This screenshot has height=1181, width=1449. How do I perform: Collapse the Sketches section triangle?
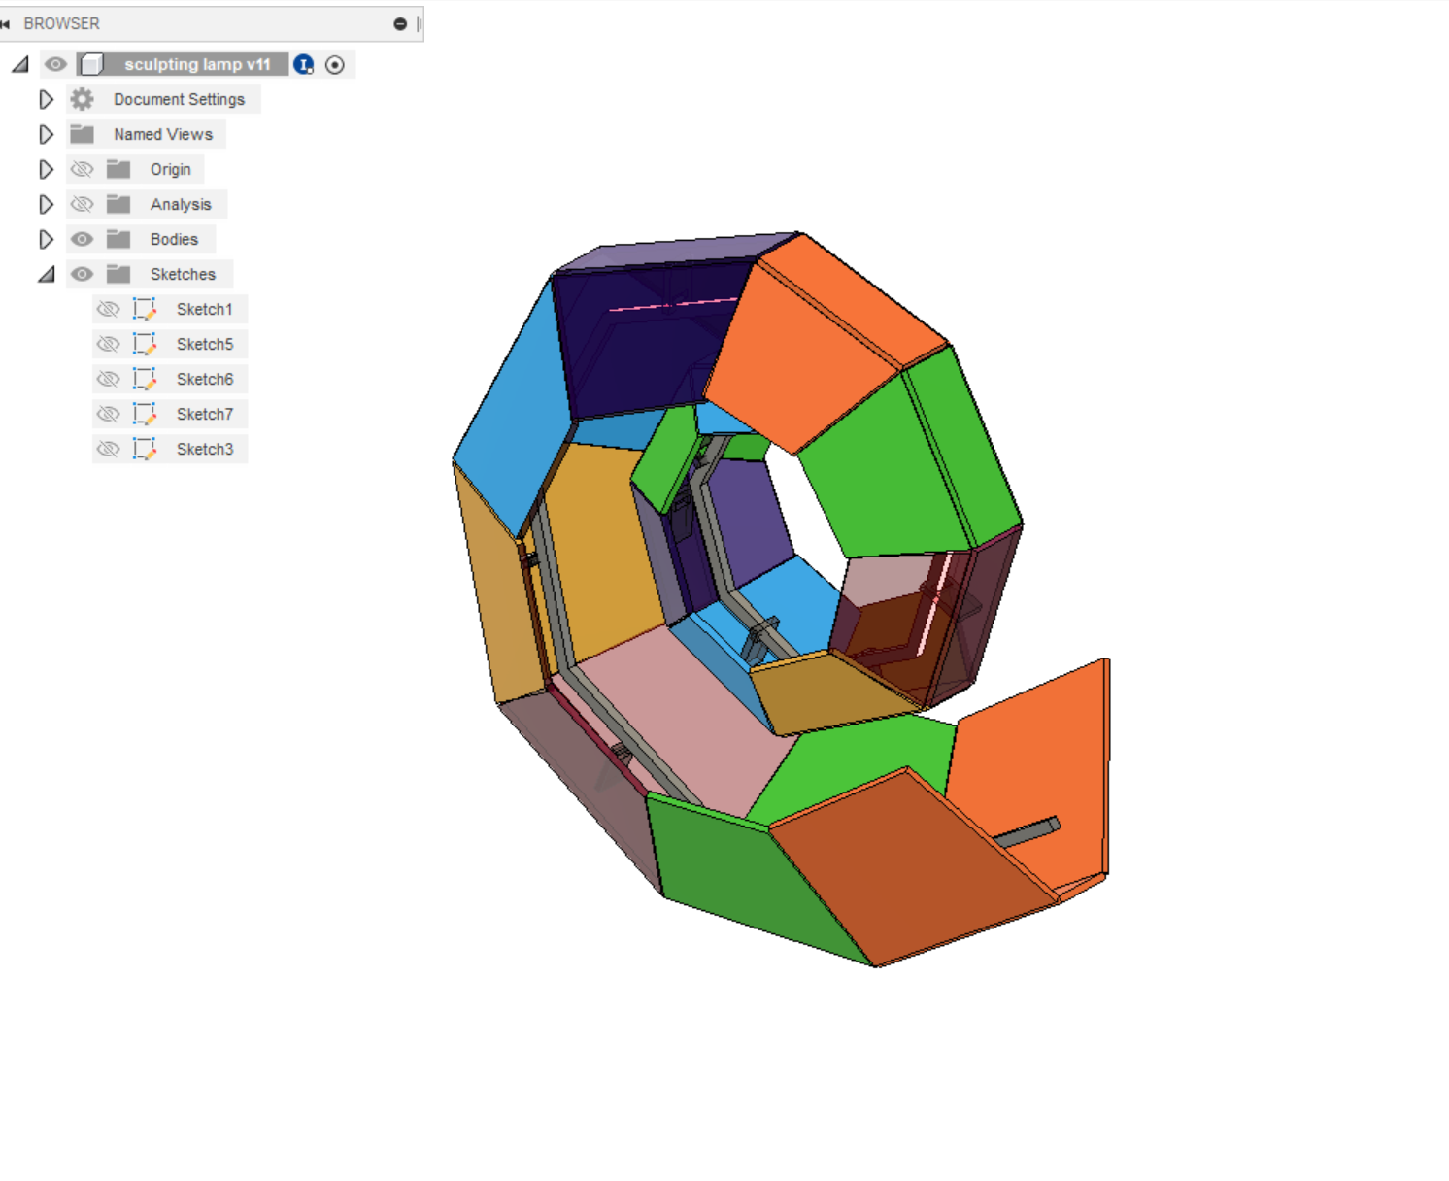(x=46, y=274)
